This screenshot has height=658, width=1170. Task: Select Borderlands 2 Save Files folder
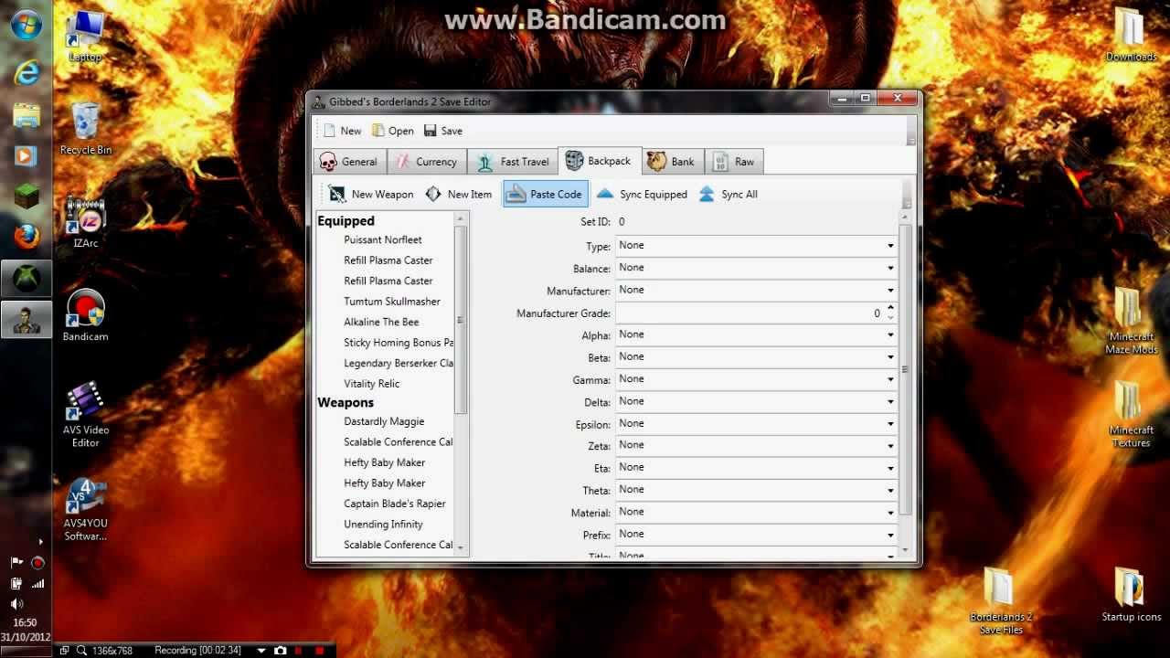coord(1001,601)
